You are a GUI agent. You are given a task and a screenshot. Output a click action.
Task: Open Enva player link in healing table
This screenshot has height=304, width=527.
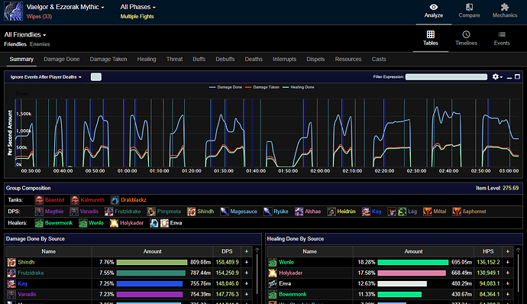point(285,284)
